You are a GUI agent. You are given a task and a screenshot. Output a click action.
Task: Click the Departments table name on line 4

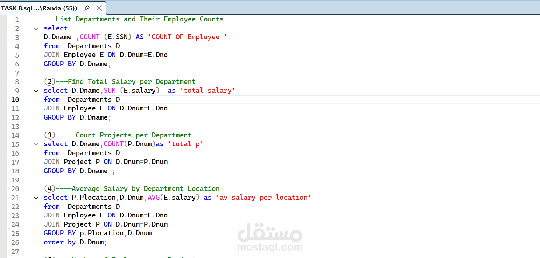(x=89, y=46)
